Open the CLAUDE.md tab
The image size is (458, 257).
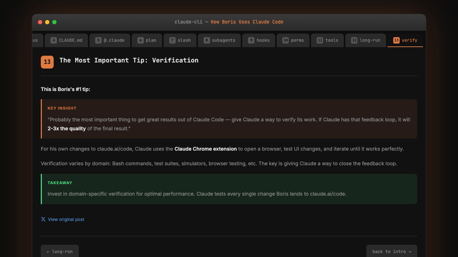[x=67, y=40]
